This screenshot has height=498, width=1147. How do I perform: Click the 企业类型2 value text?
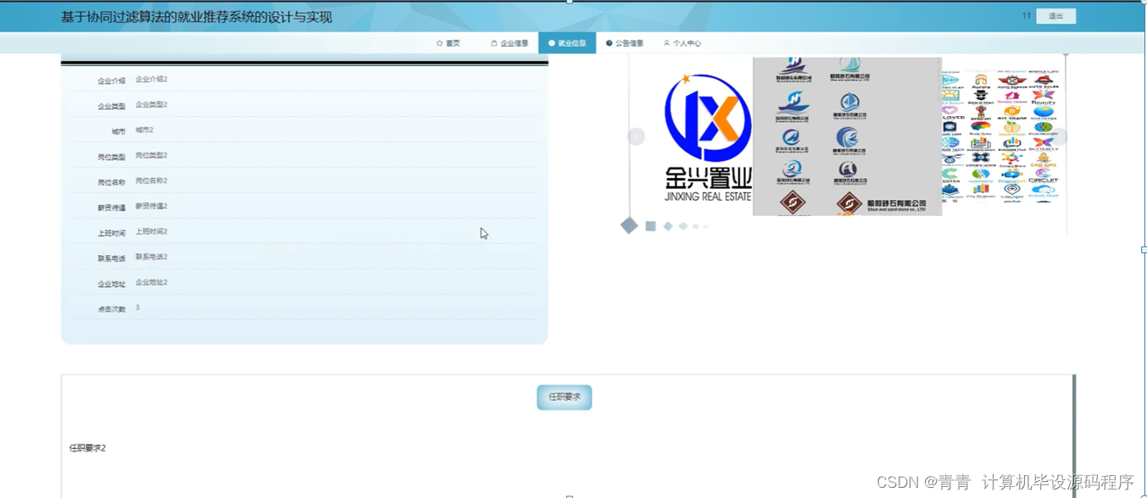(x=152, y=105)
